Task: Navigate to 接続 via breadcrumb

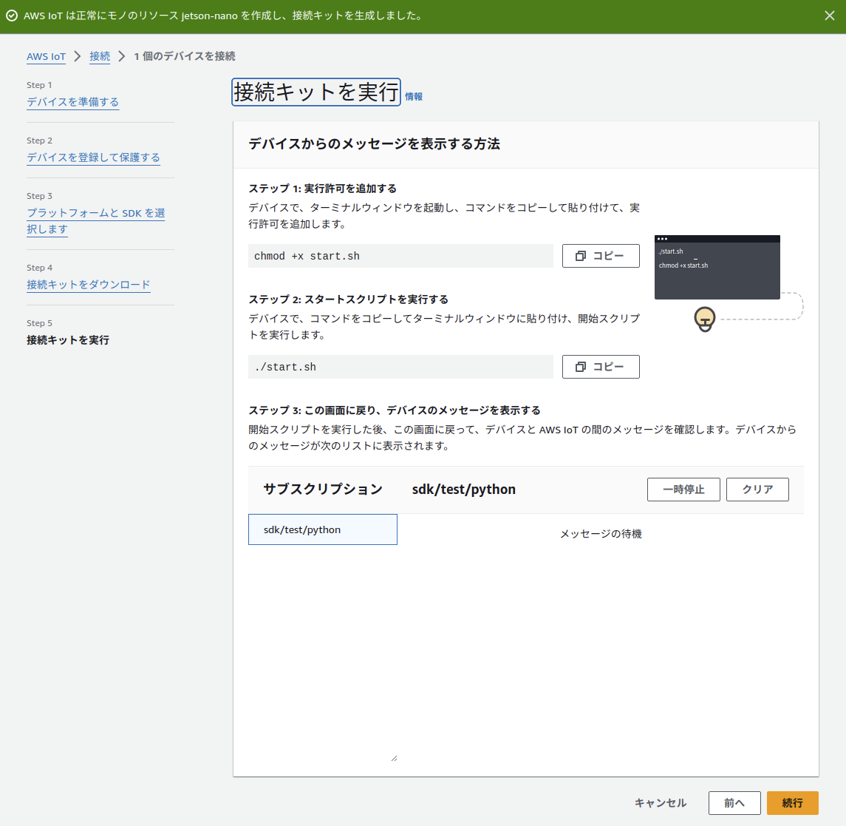Action: tap(99, 56)
